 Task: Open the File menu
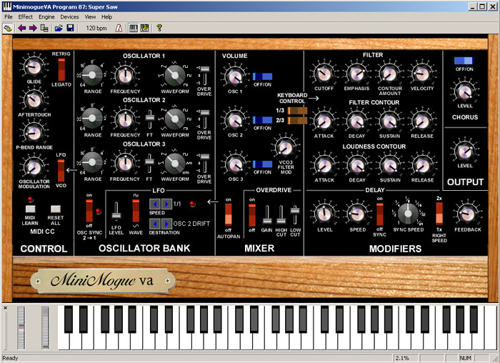(x=9, y=17)
